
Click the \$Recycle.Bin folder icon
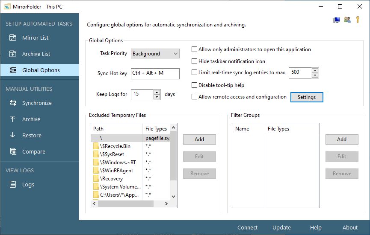coord(96,146)
